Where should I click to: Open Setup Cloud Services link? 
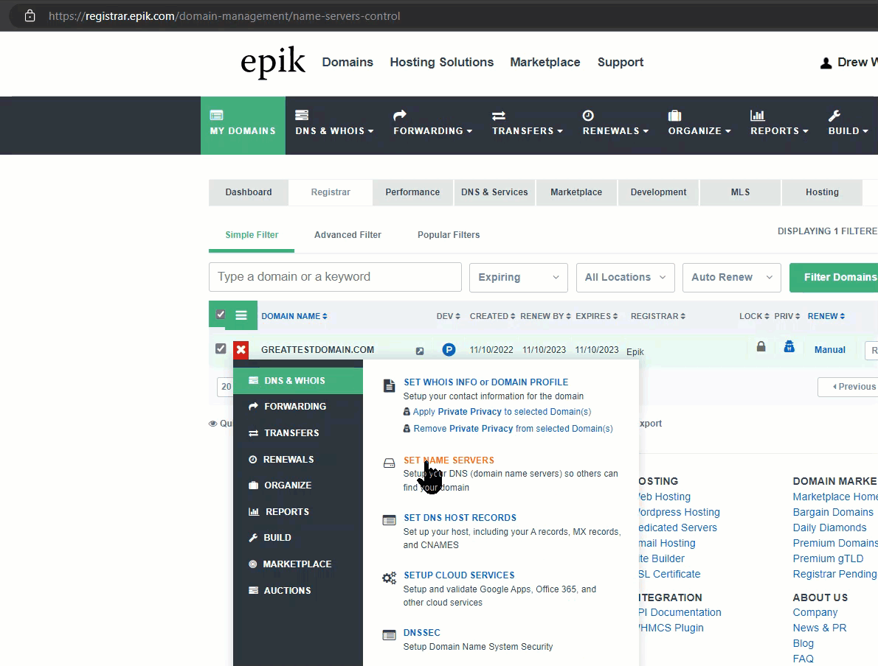[x=459, y=575]
